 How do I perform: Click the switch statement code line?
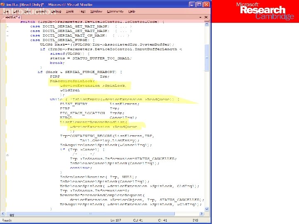coord(92,22)
